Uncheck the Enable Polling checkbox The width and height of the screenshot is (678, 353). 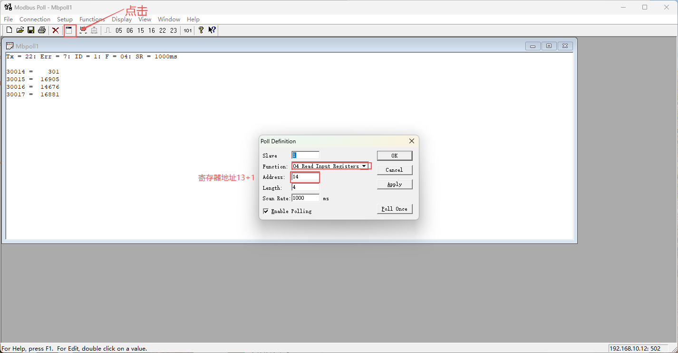266,211
